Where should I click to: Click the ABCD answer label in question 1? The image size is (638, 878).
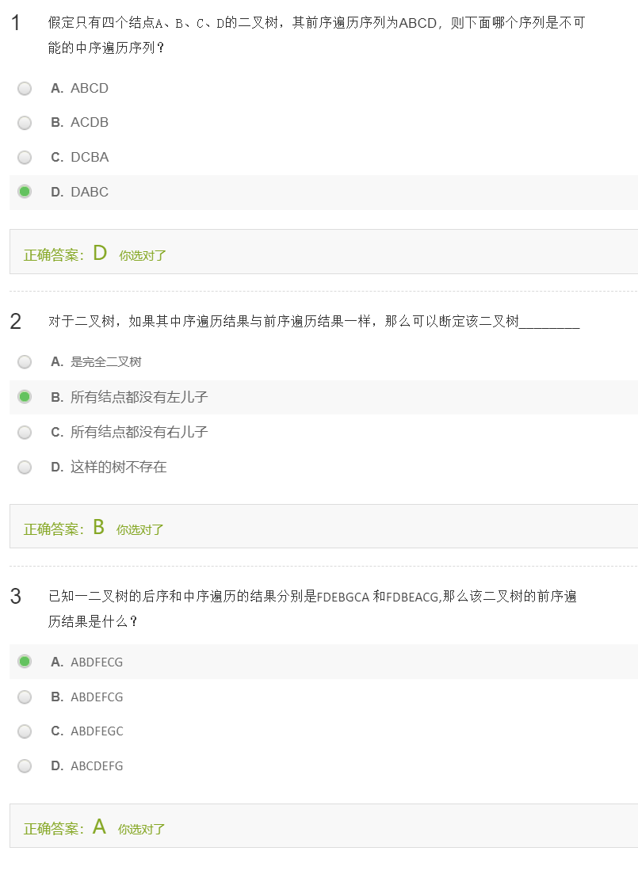(x=90, y=89)
